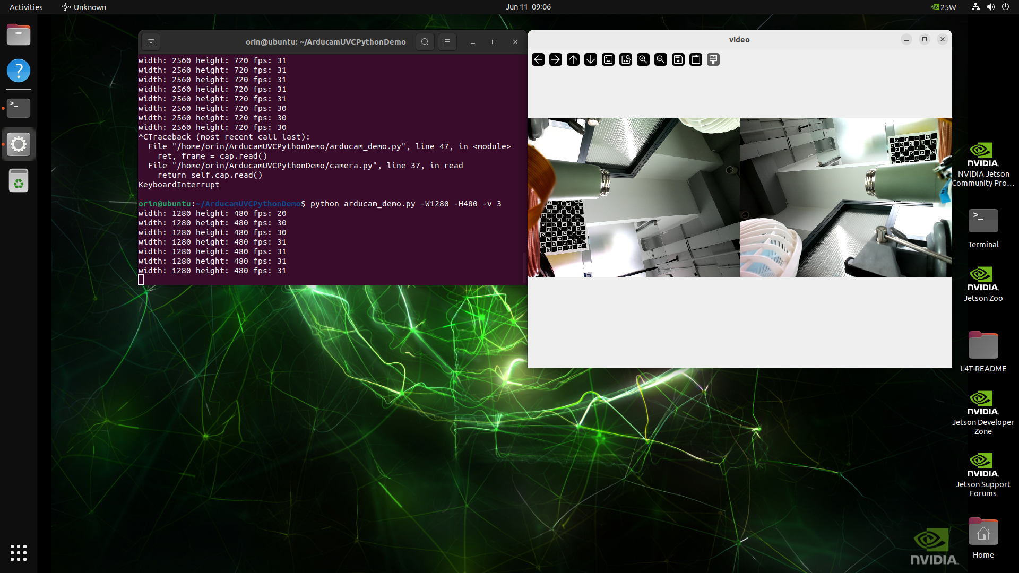This screenshot has height=573, width=1019.
Task: Click the network status icon in top bar
Action: click(x=975, y=7)
